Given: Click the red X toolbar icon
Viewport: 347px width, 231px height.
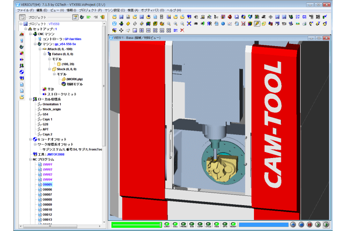Looking at the screenshot, I should point(182,30).
